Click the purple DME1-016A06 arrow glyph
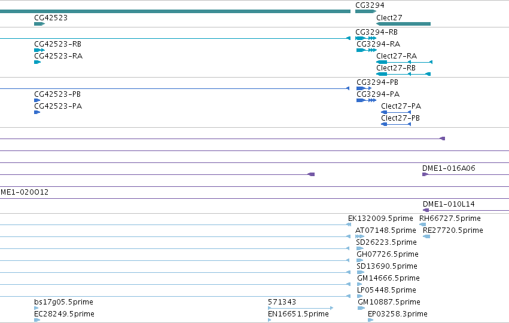This screenshot has height=323, width=509. [465, 174]
